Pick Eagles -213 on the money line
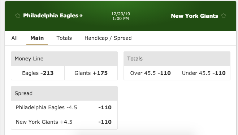This screenshot has width=238, height=135. point(38,73)
